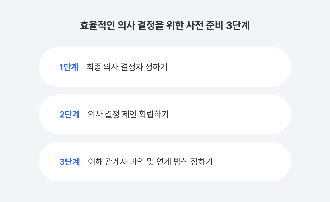Image resolution: width=330 pixels, height=202 pixels.
Task: Select the blue '2단계' label
Action: [x=70, y=114]
